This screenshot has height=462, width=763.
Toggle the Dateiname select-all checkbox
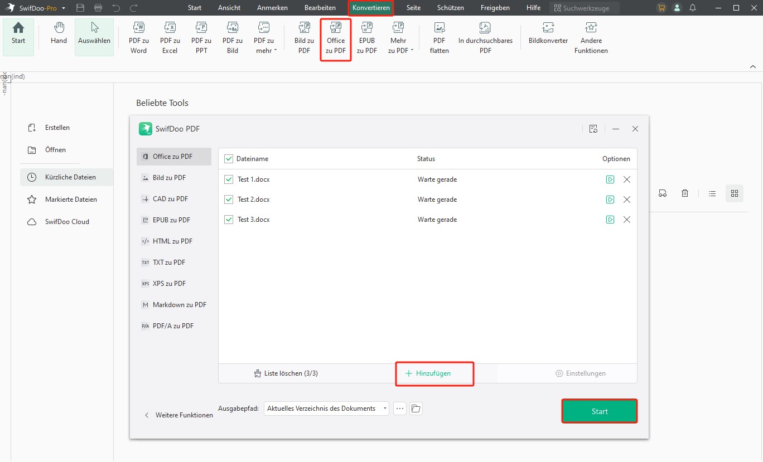tap(229, 159)
